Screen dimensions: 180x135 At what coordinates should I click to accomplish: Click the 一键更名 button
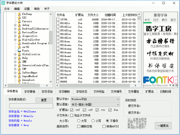coord(163,126)
